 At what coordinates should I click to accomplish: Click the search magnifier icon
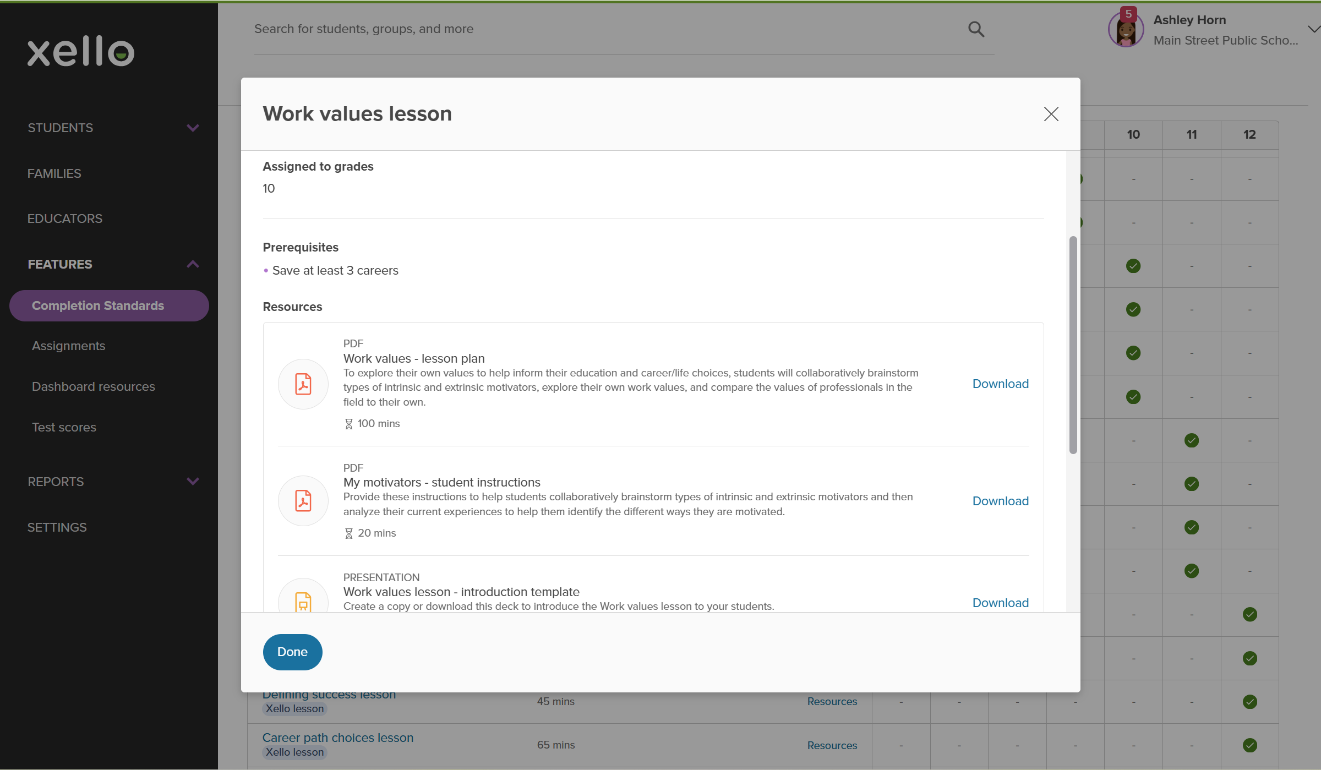[976, 29]
